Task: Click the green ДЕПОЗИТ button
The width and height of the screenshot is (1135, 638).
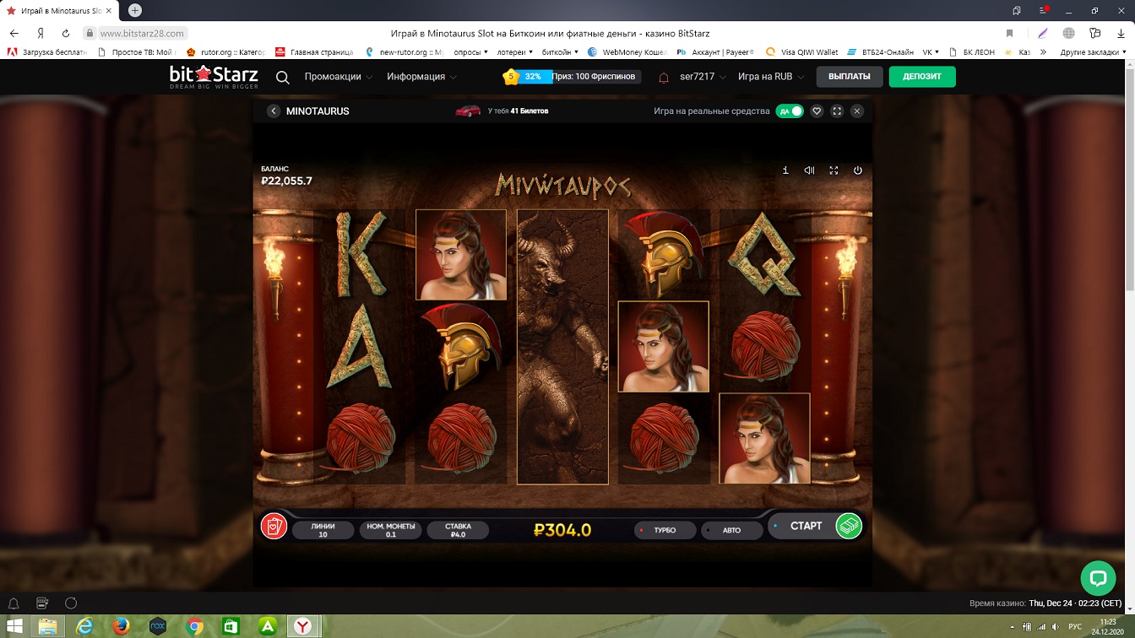Action: coord(922,77)
